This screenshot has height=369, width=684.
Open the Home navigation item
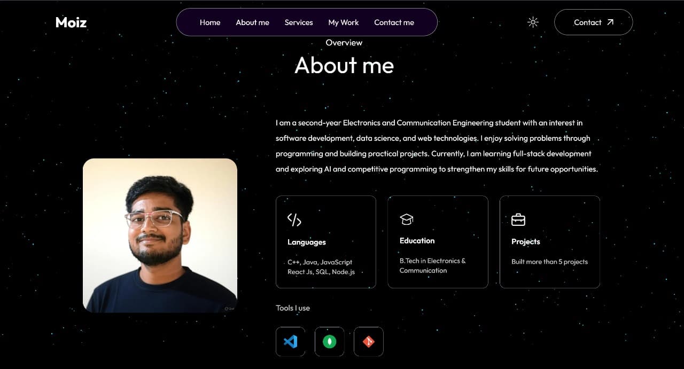pyautogui.click(x=210, y=22)
